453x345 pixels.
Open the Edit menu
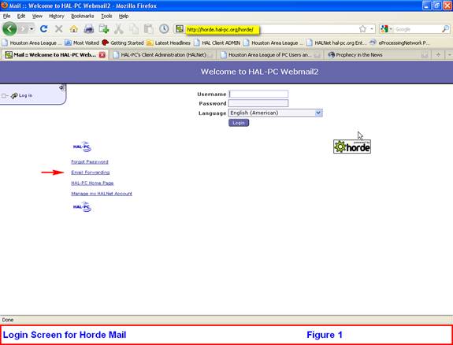pos(21,17)
